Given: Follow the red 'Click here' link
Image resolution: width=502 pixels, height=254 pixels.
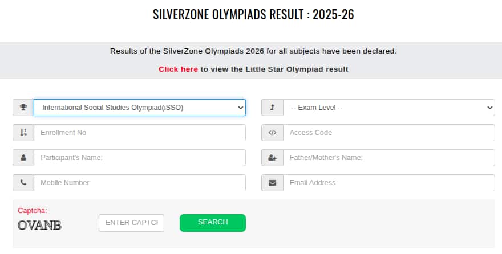Looking at the screenshot, I should click(x=178, y=69).
